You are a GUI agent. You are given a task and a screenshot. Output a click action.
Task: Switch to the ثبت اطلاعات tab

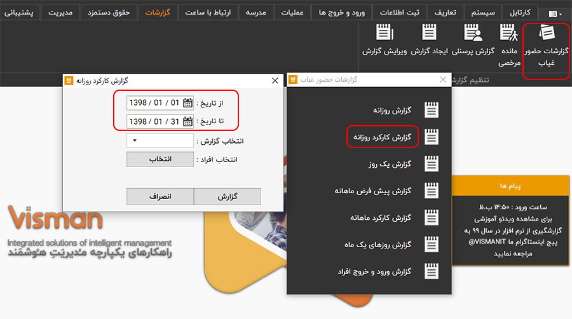tap(400, 13)
